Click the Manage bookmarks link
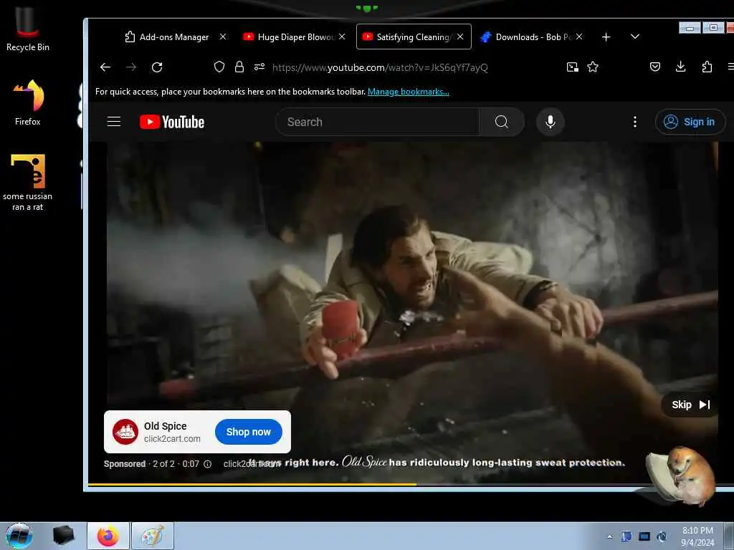The image size is (734, 550). [x=408, y=92]
